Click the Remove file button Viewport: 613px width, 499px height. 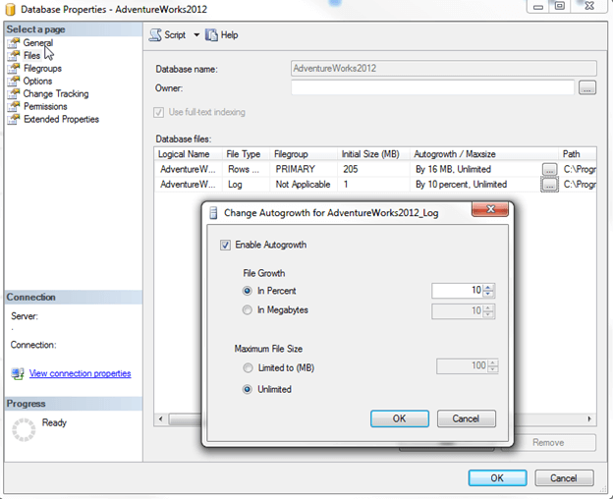click(x=548, y=442)
